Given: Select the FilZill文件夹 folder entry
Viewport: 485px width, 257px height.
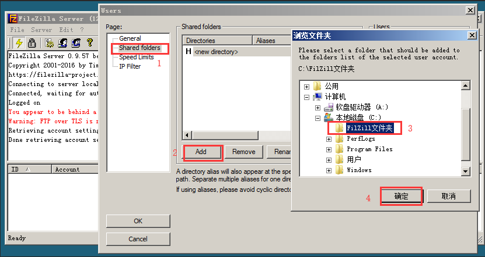Looking at the screenshot, I should pyautogui.click(x=369, y=128).
